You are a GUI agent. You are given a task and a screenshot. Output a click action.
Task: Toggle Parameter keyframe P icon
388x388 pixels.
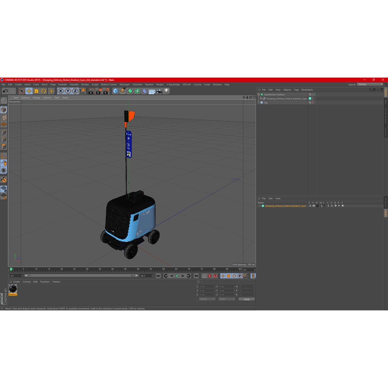point(240,276)
